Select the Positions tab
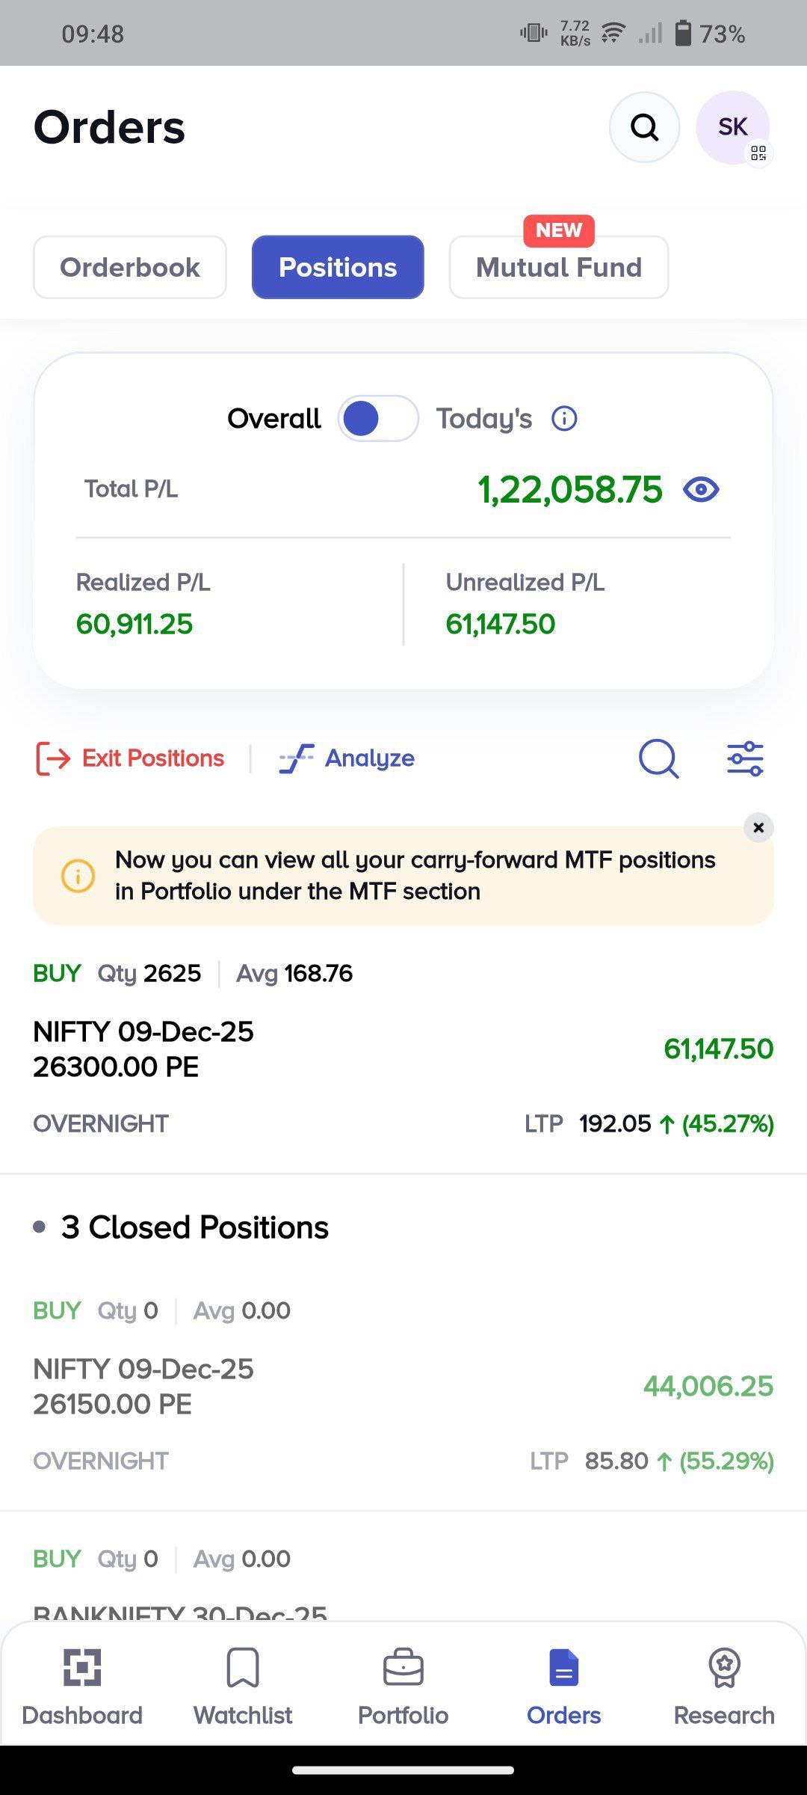 tap(338, 268)
